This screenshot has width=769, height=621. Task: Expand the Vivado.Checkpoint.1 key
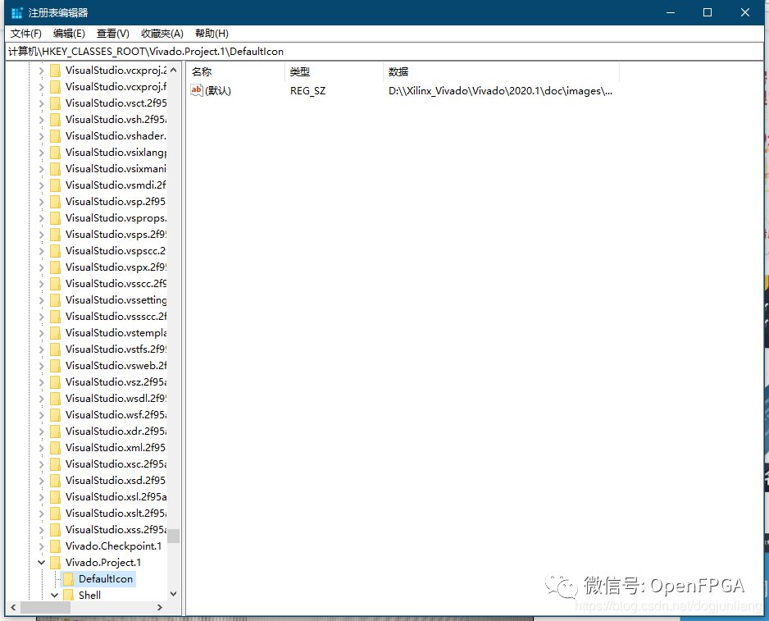[41, 546]
